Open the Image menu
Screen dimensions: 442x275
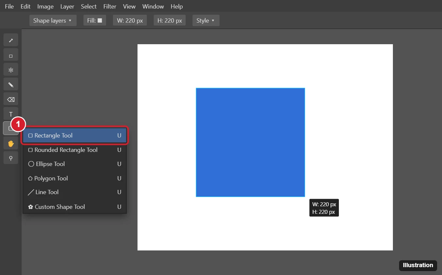[x=46, y=7]
